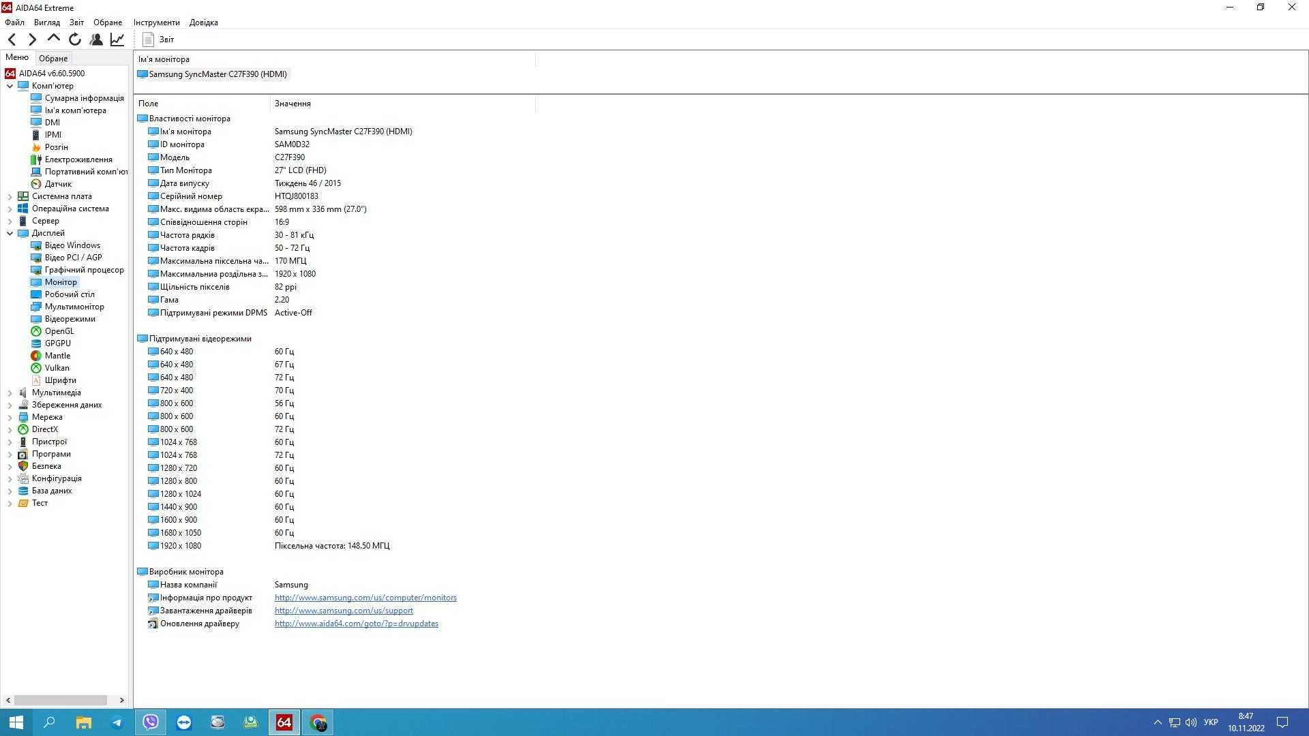Click the Back navigation arrow
This screenshot has height=736, width=1309.
[x=12, y=40]
